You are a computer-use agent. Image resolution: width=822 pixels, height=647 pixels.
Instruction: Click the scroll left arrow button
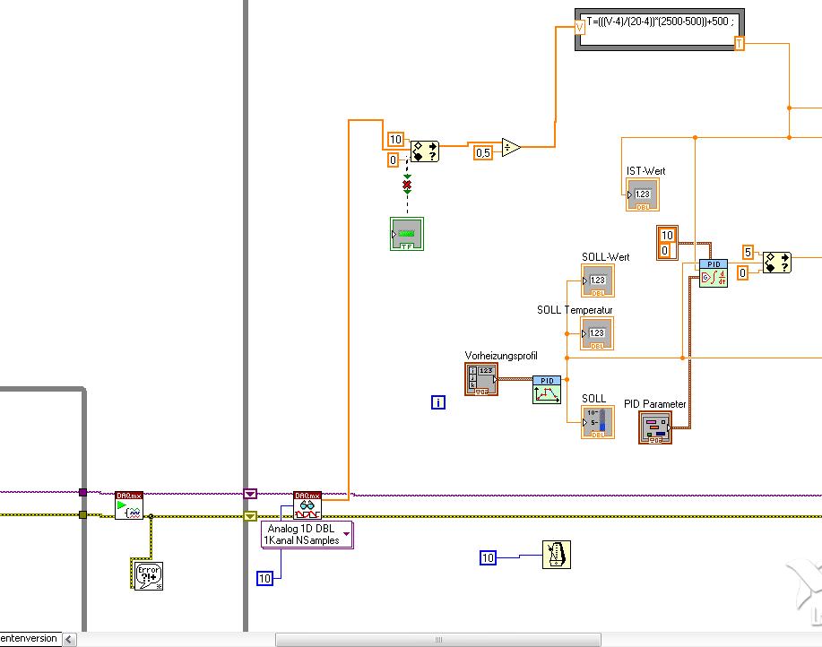[69, 640]
